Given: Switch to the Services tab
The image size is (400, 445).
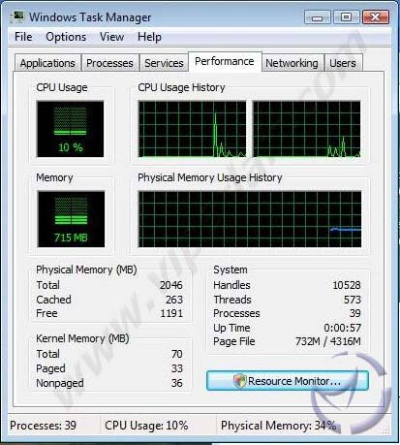Looking at the screenshot, I should pyautogui.click(x=164, y=63).
